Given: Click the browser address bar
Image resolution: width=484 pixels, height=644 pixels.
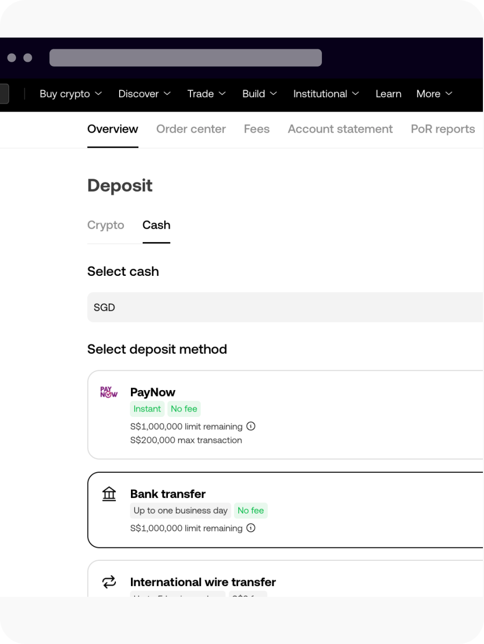Looking at the screenshot, I should click(x=185, y=57).
